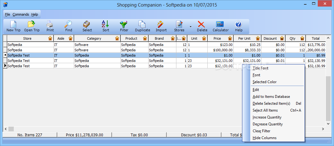Click the horizontal scrollbar right arrow
The width and height of the screenshot is (334, 146).
tap(323, 129)
